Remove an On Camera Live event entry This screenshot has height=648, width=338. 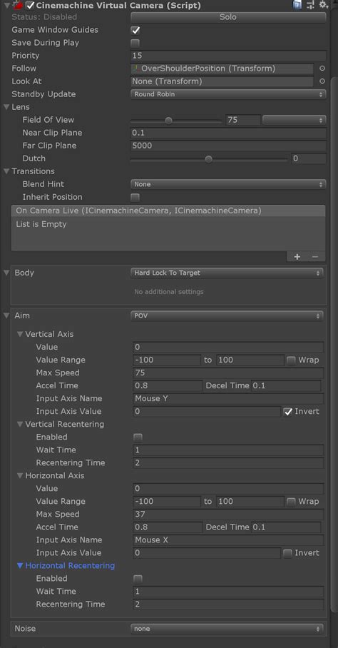[x=315, y=257]
